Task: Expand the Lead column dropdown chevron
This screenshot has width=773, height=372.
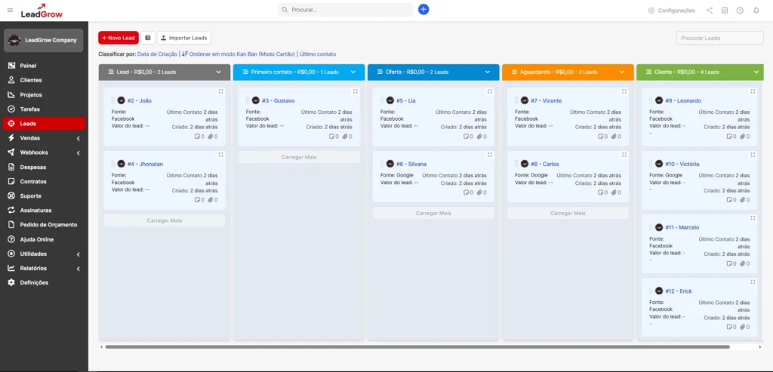Action: [x=219, y=72]
